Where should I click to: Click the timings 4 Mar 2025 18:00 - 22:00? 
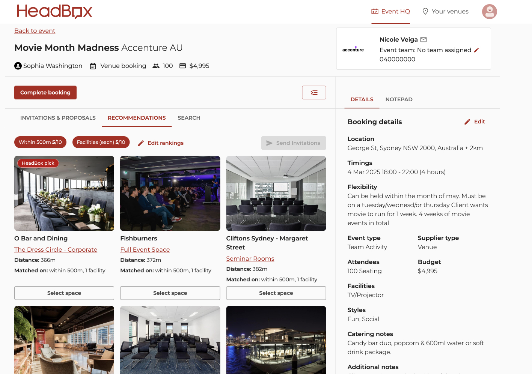(x=396, y=172)
